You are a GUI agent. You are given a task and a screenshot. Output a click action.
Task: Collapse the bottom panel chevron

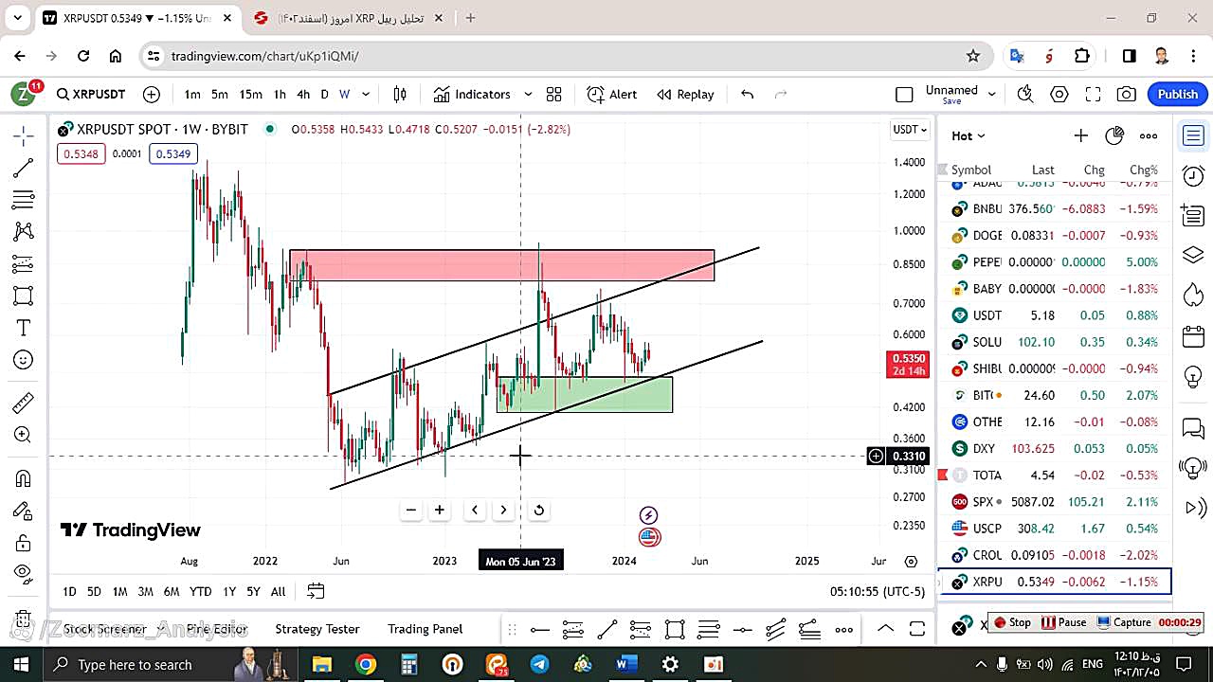pyautogui.click(x=884, y=629)
